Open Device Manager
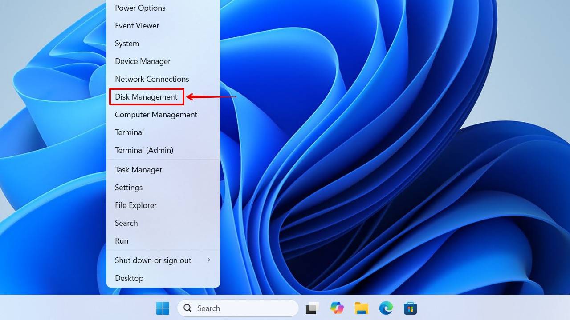570x320 pixels. pos(142,61)
